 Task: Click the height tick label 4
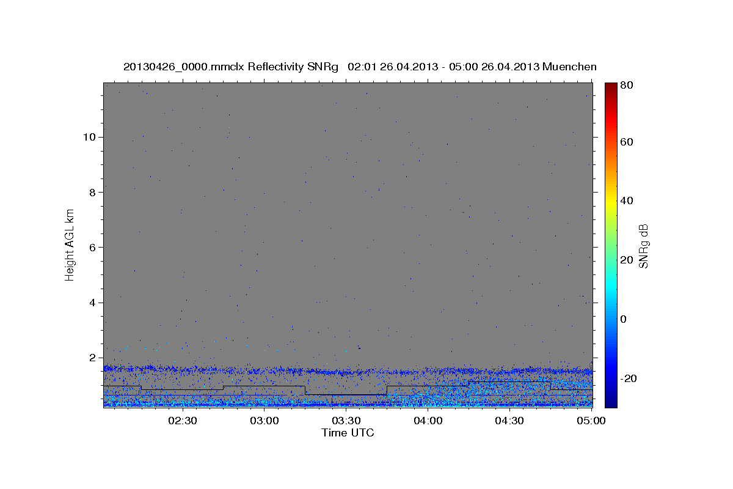(x=93, y=303)
